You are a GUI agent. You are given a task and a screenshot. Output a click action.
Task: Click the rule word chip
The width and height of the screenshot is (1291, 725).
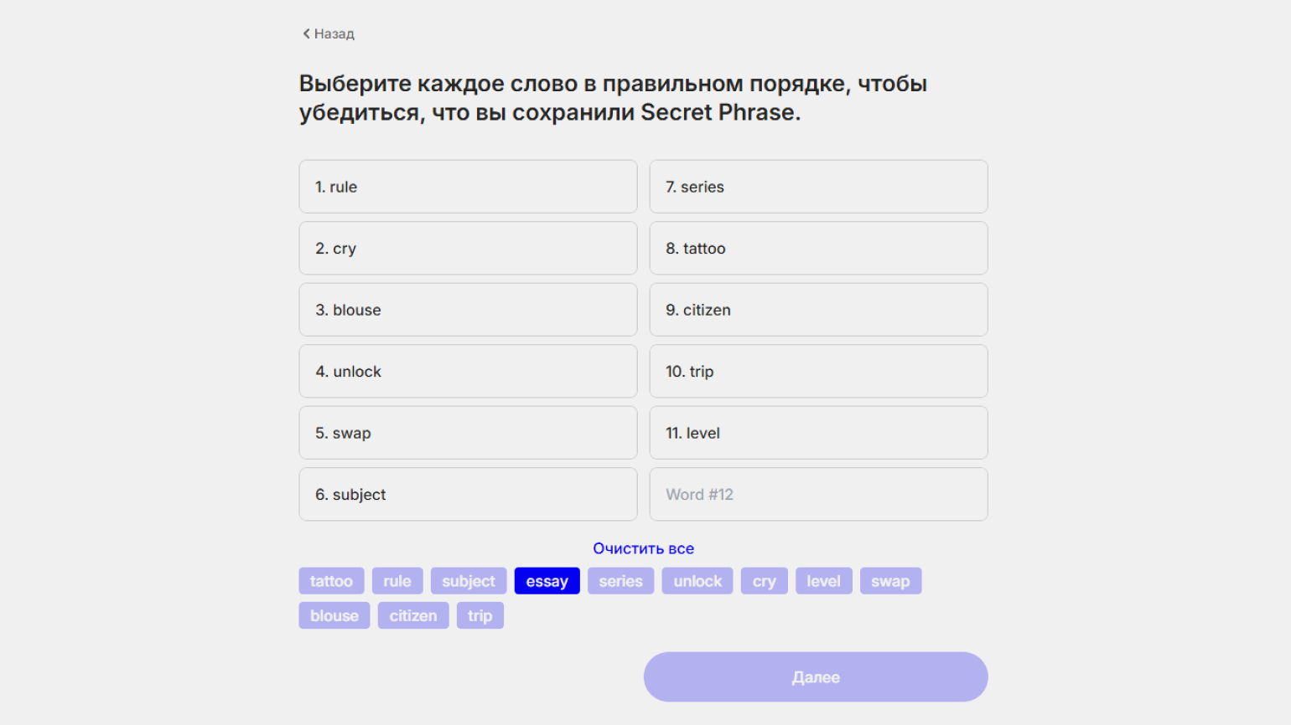tap(397, 581)
